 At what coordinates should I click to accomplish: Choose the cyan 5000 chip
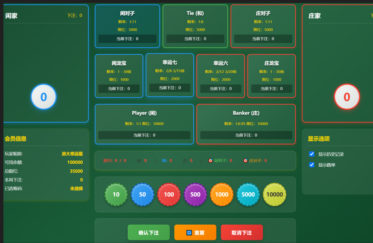[x=248, y=194]
